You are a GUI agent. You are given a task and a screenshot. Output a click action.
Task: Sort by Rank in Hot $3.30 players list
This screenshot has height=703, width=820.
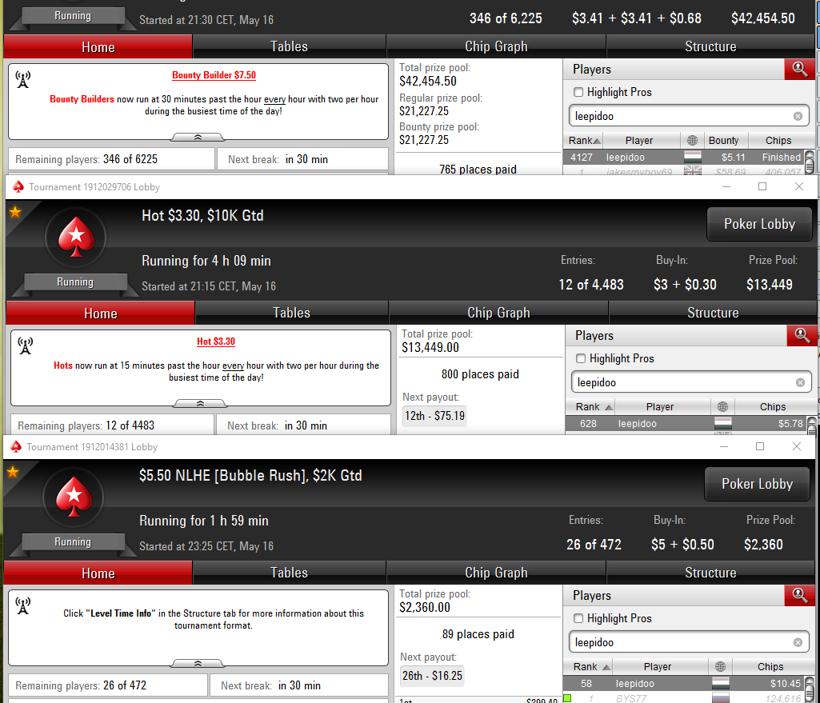click(593, 406)
